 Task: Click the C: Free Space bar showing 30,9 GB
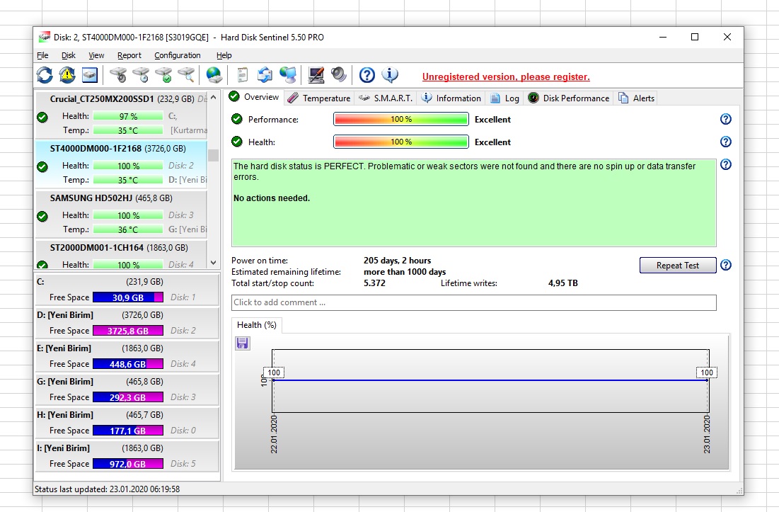(127, 297)
